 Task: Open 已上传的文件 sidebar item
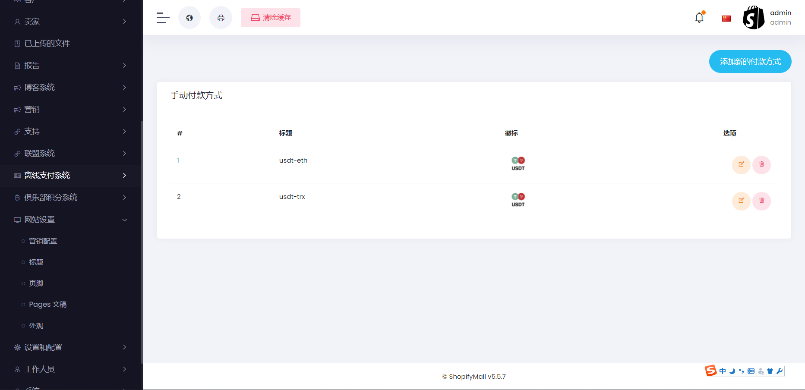coord(70,44)
